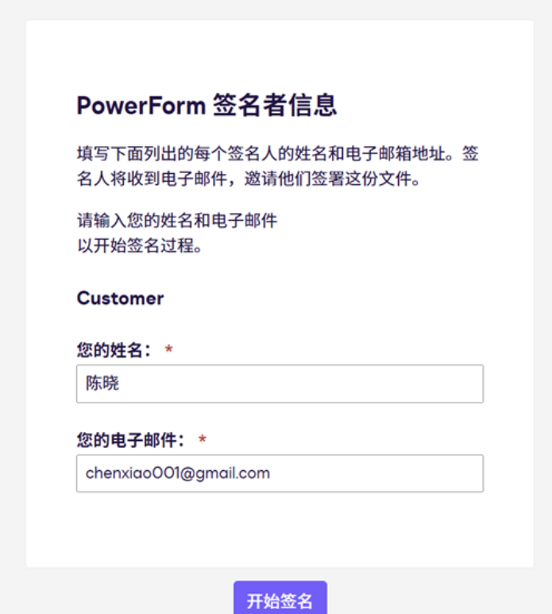Image resolution: width=552 pixels, height=614 pixels.
Task: Click the line 请输入您的姓名和电子邮件
Action: click(x=176, y=220)
